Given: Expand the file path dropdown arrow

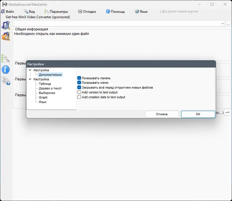Looking at the screenshot, I should [x=222, y=23].
